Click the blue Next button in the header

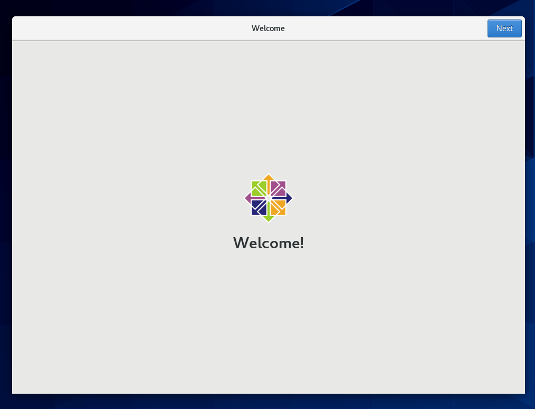[504, 28]
